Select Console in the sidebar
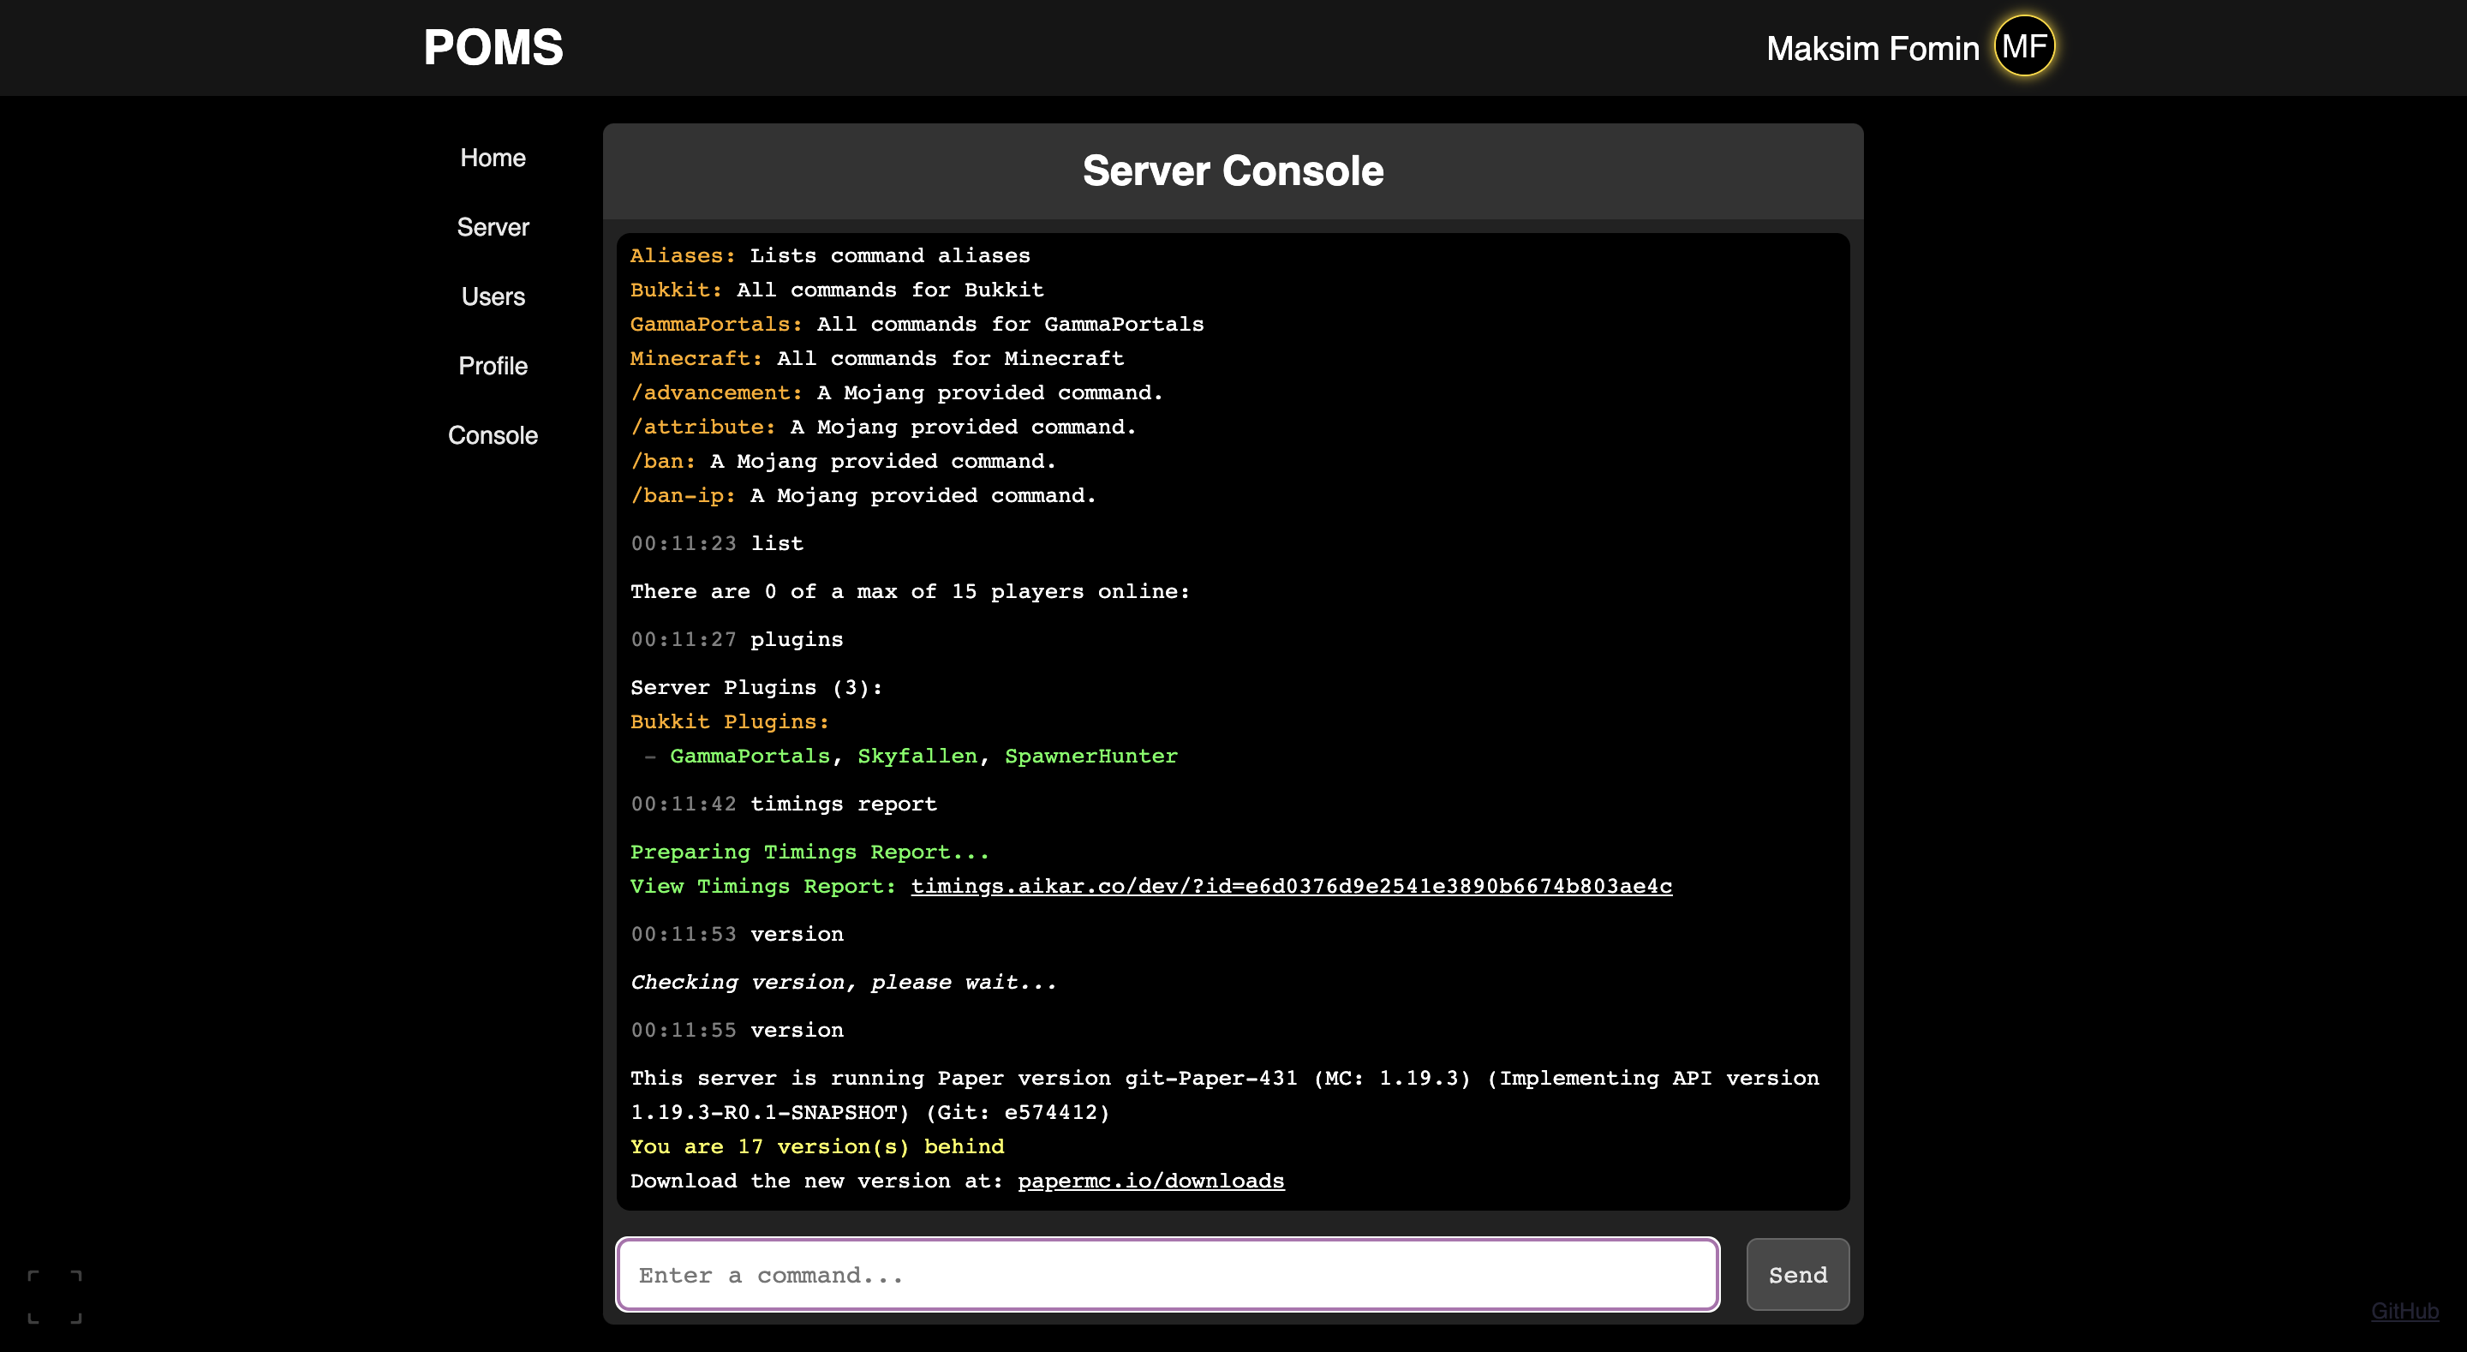The height and width of the screenshot is (1352, 2467). [493, 435]
